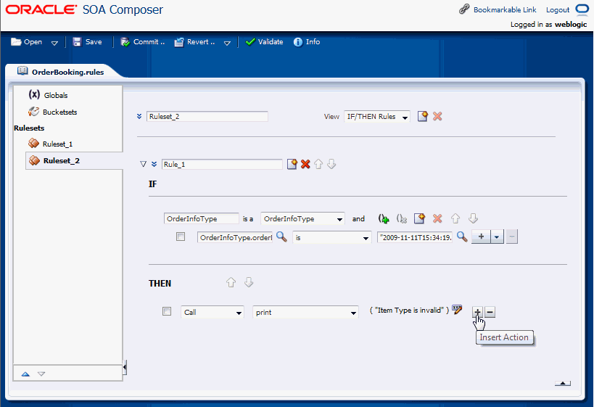Collapse the left navigation pane splitter
The height and width of the screenshot is (407, 594).
(125, 367)
